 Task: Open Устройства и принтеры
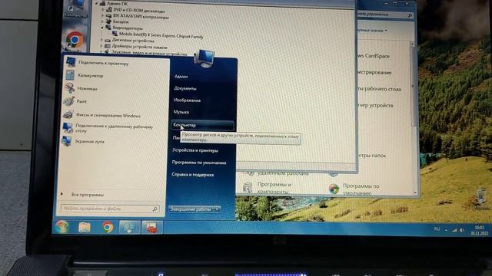pyautogui.click(x=195, y=150)
